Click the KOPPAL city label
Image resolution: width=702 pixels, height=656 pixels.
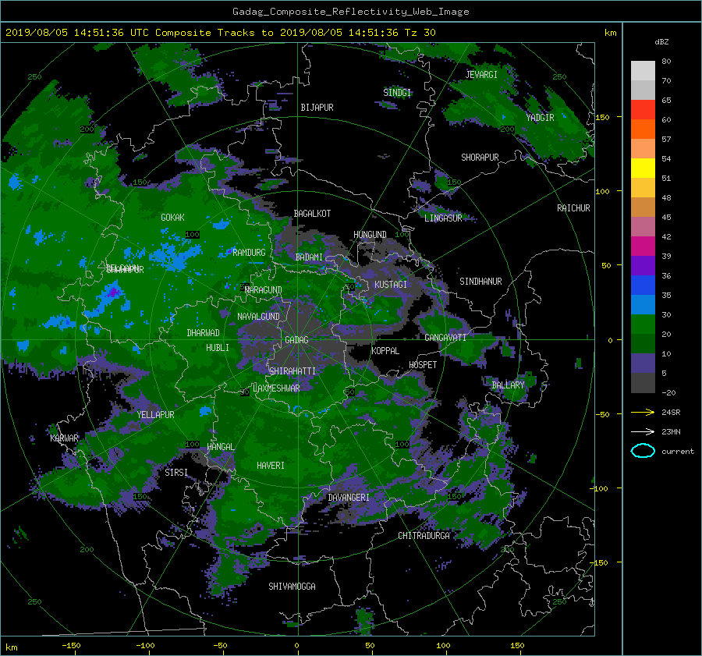pyautogui.click(x=385, y=350)
